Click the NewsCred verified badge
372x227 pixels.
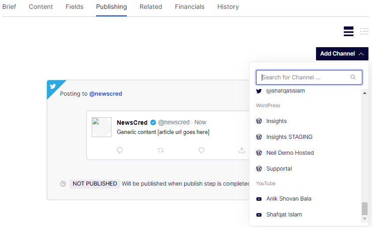[153, 123]
